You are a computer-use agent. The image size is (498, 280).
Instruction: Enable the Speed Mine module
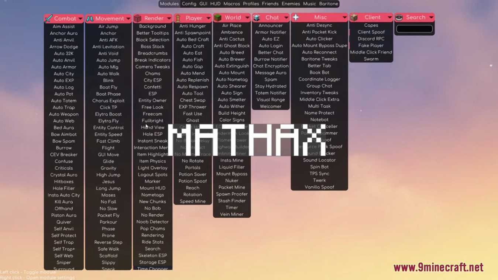point(193,201)
